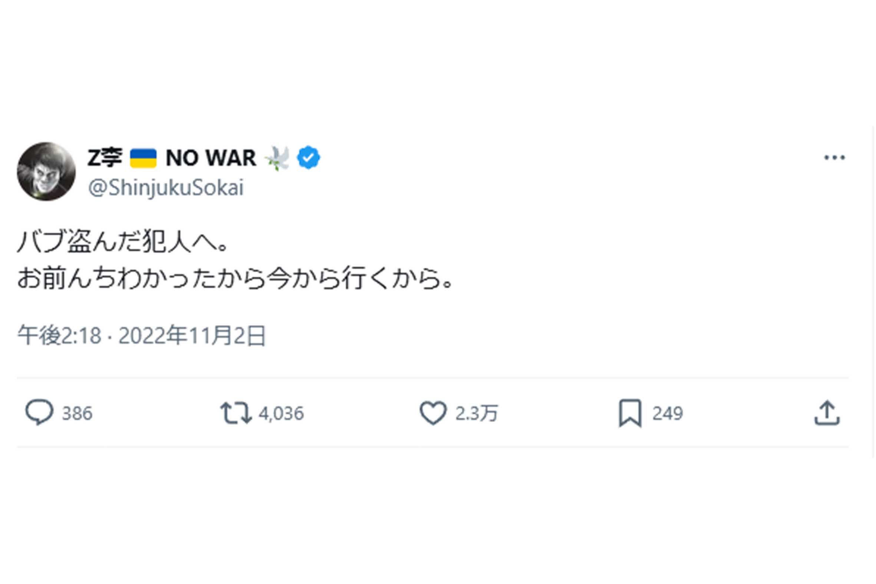Click the Ukraine flag emoji in the display name
Screen dimensions: 876x584
[143, 157]
